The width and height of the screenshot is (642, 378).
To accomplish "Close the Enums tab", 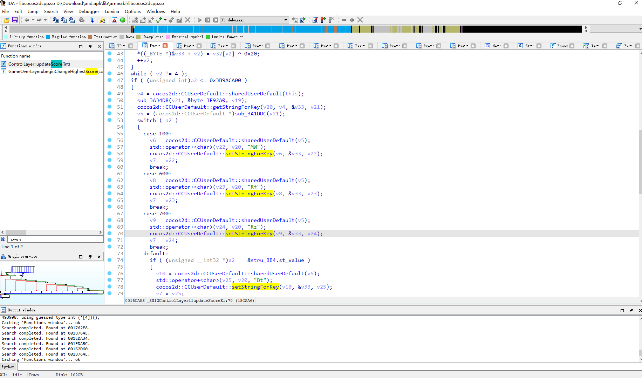I will pyautogui.click(x=572, y=46).
